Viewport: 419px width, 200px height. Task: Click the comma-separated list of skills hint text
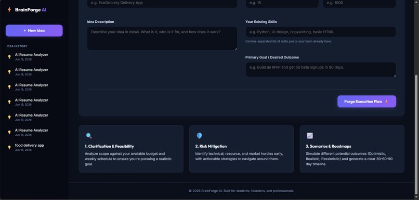(289, 41)
